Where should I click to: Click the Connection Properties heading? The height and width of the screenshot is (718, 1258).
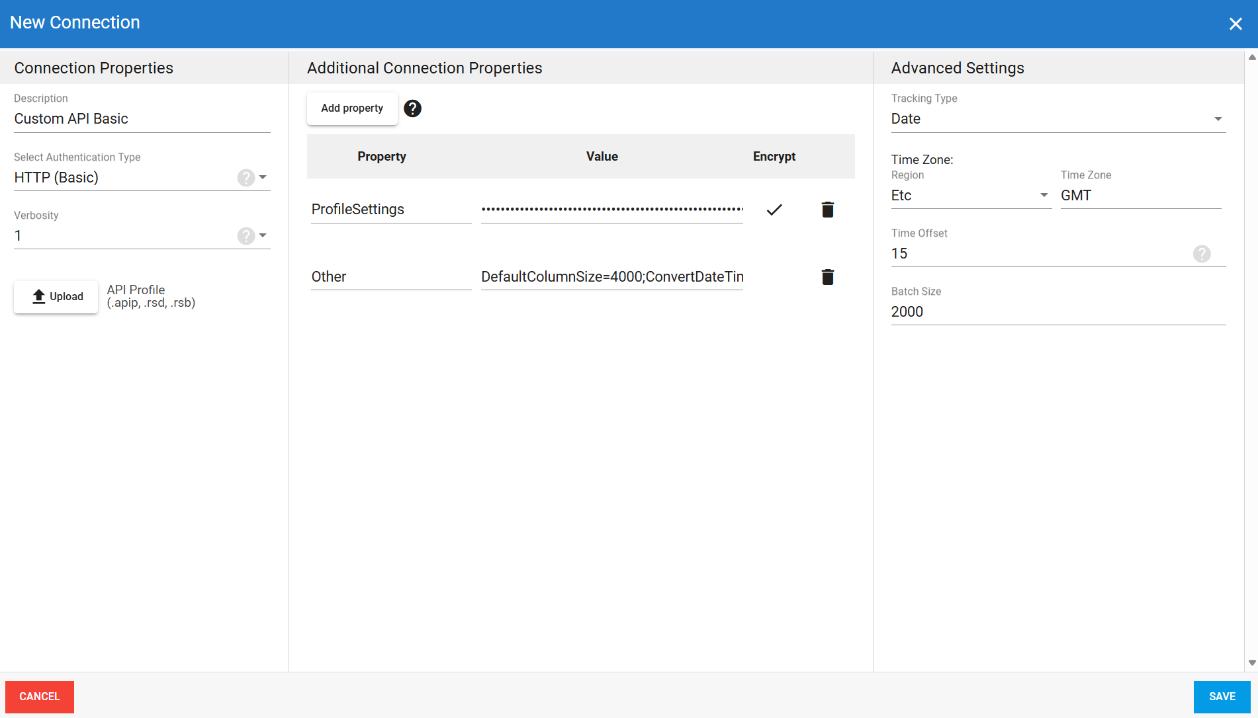94,68
